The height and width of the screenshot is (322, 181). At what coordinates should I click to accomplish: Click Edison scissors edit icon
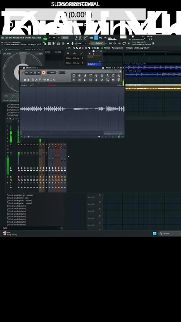[33, 80]
